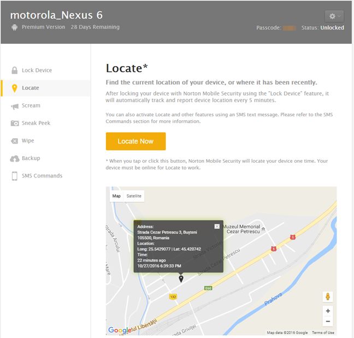Click the Locate pin icon in sidebar
The width and height of the screenshot is (354, 338).
tap(14, 88)
